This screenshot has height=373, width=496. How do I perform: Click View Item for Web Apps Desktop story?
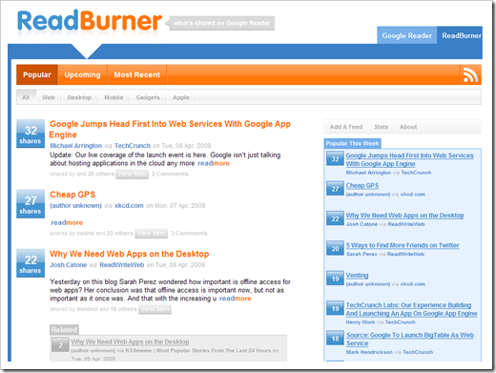(x=155, y=309)
